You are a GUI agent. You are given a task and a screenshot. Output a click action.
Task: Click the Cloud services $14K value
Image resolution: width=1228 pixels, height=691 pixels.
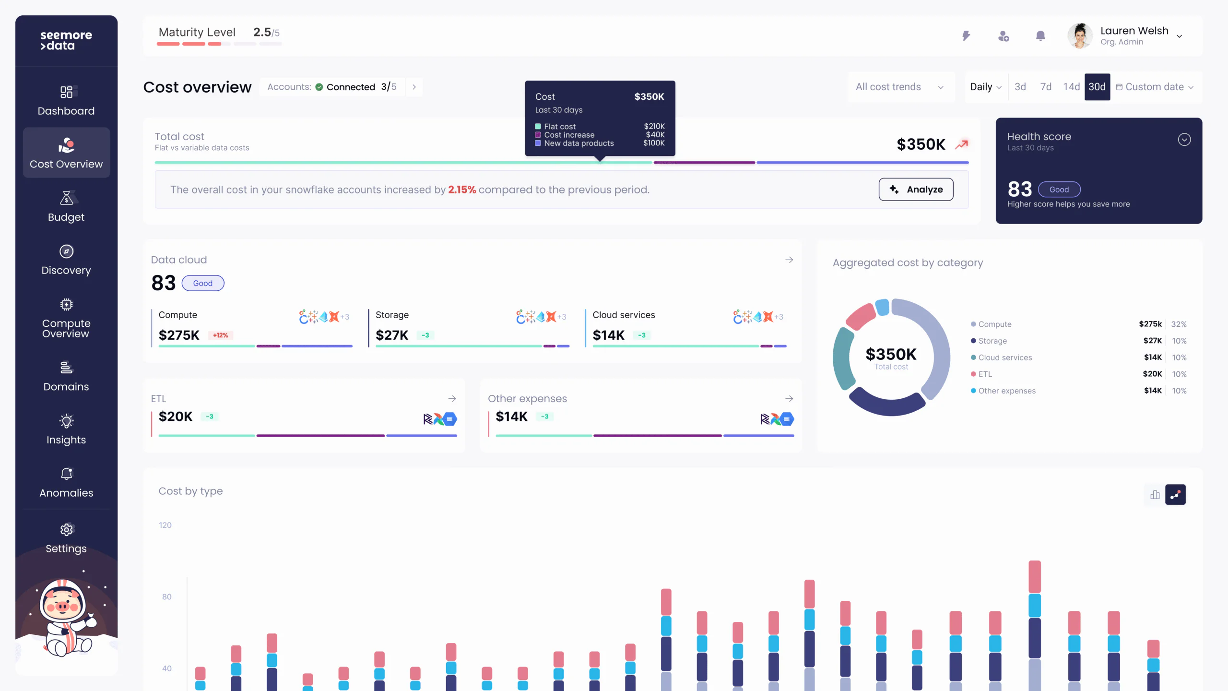pos(609,335)
